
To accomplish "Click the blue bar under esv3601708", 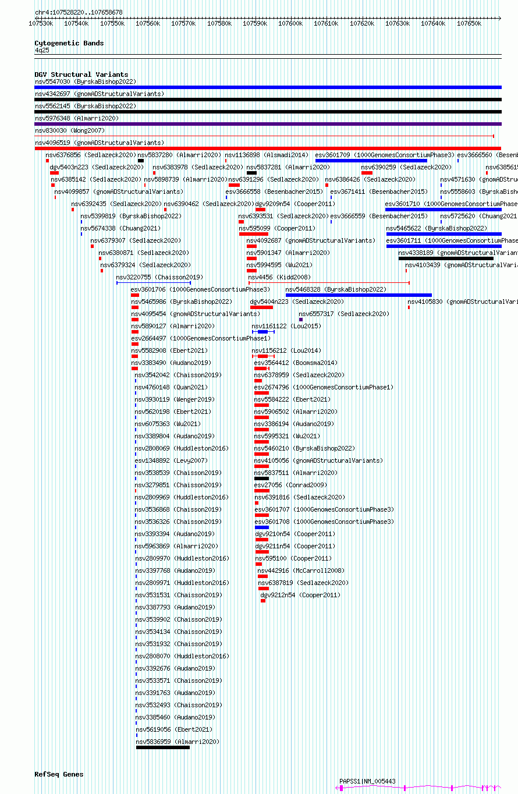I will click(x=262, y=527).
